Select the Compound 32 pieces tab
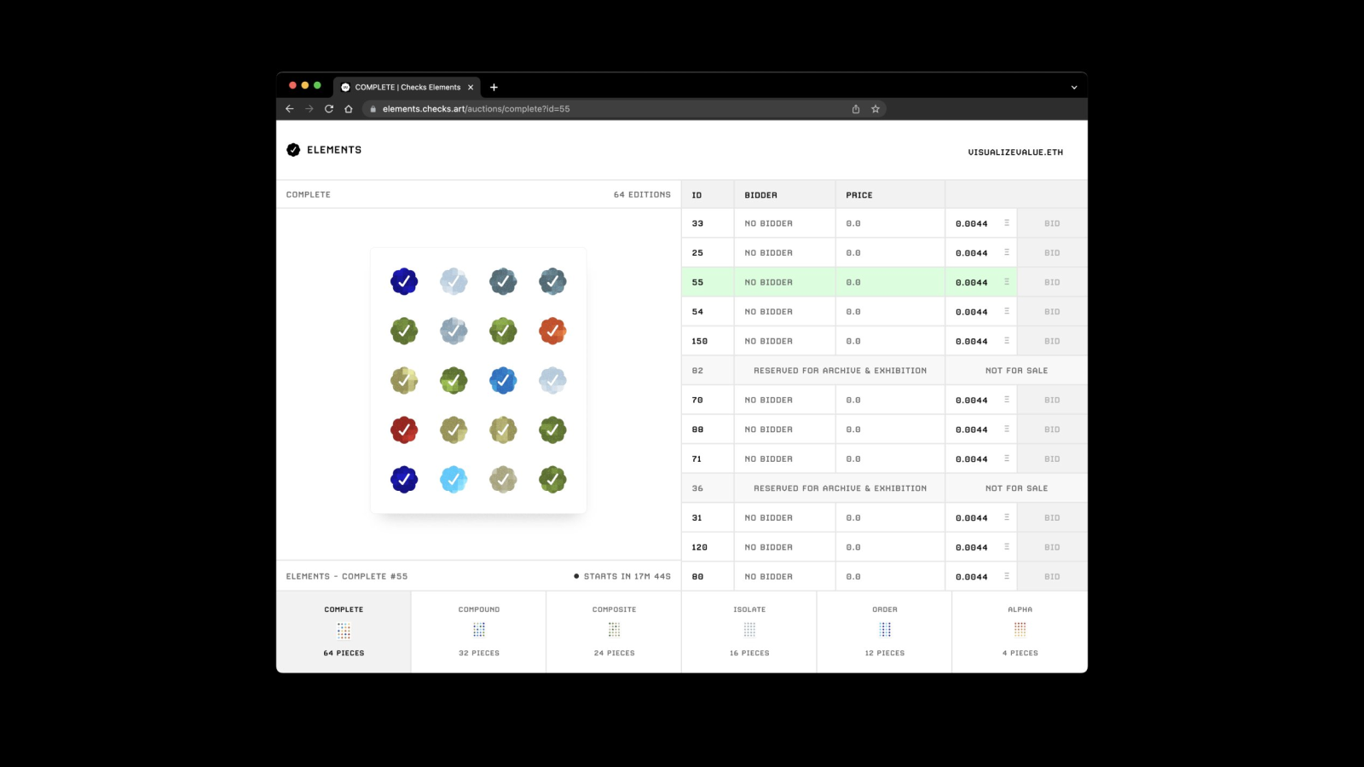Image resolution: width=1364 pixels, height=767 pixels. pyautogui.click(x=479, y=631)
